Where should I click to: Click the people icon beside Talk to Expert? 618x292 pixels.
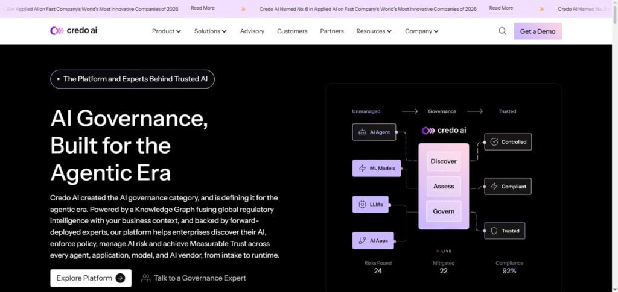click(x=146, y=278)
